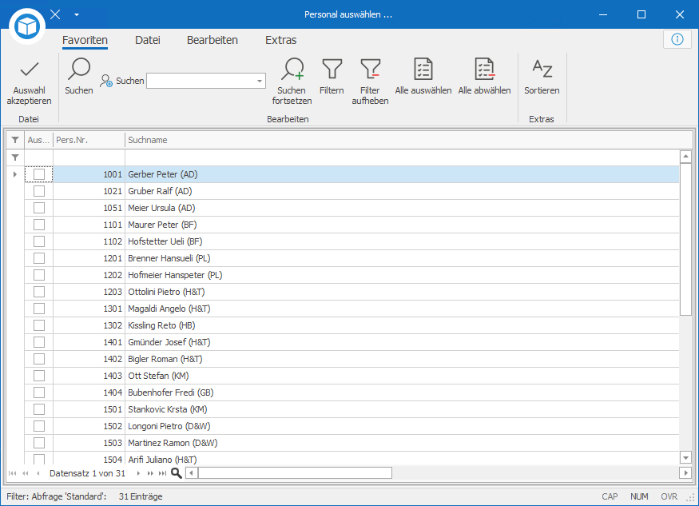Image resolution: width=699 pixels, height=506 pixels.
Task: Tick checkbox for Kissling Reto (HB)
Action: (39, 325)
